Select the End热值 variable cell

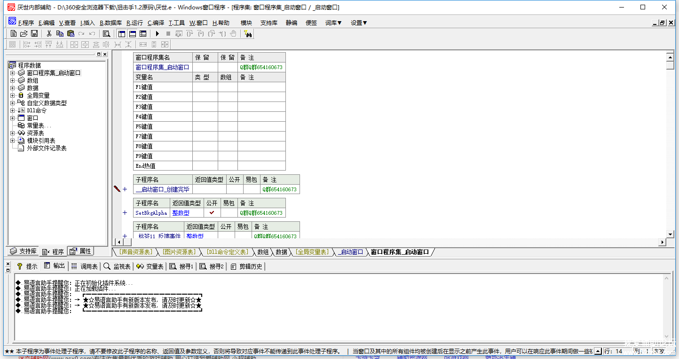(x=163, y=166)
